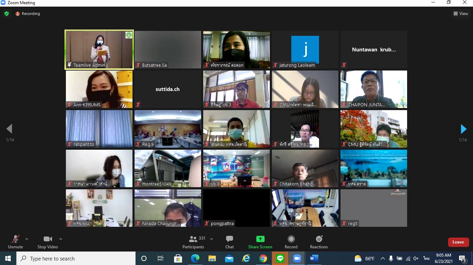Go to previous gallery page arrow
This screenshot has width=473, height=265.
9,129
